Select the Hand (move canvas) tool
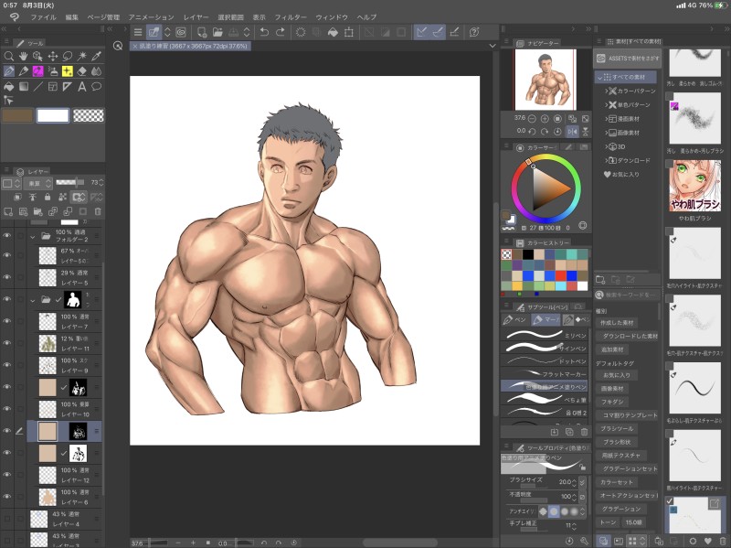 pyautogui.click(x=25, y=56)
